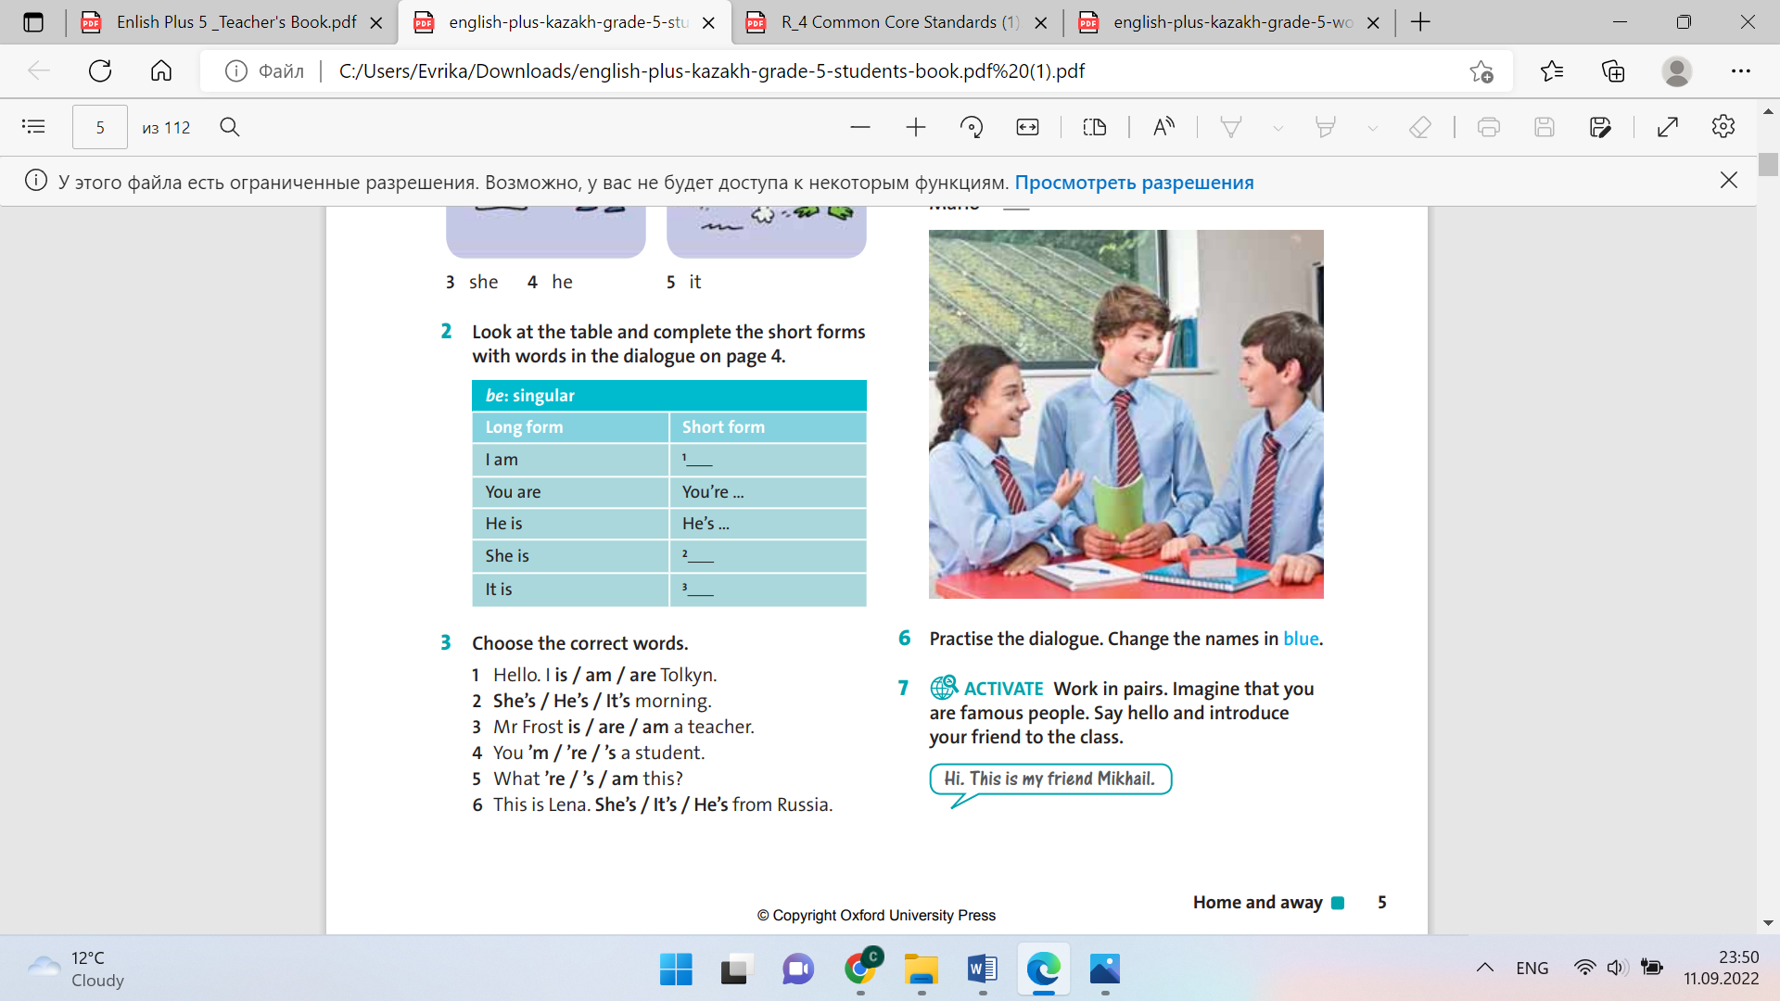The height and width of the screenshot is (1001, 1780).
Task: Rotate the PDF page
Action: coord(971,127)
